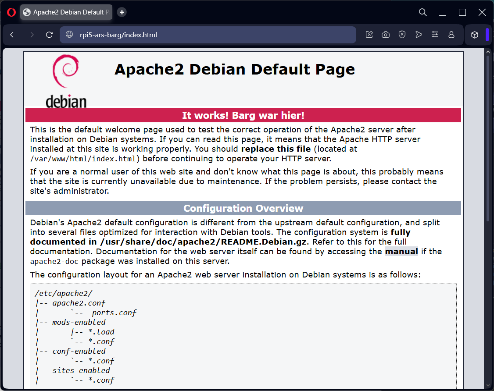Open the extensions cube icon
Image resolution: width=494 pixels, height=391 pixels.
[x=474, y=35]
